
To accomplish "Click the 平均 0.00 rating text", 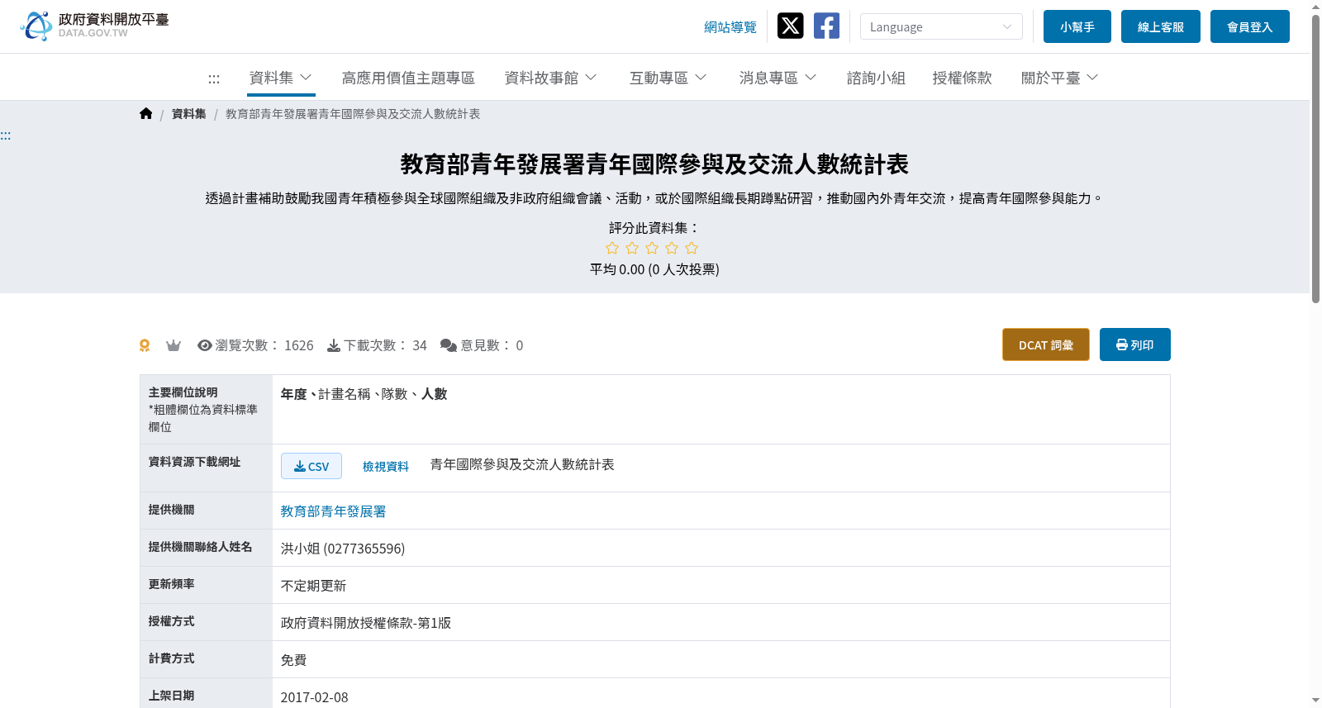I will 654,269.
